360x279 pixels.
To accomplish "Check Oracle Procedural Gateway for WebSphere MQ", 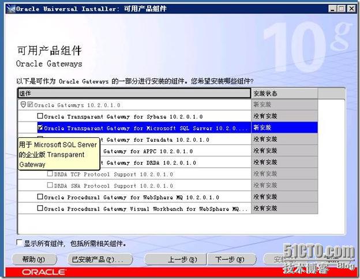I will (x=40, y=197).
